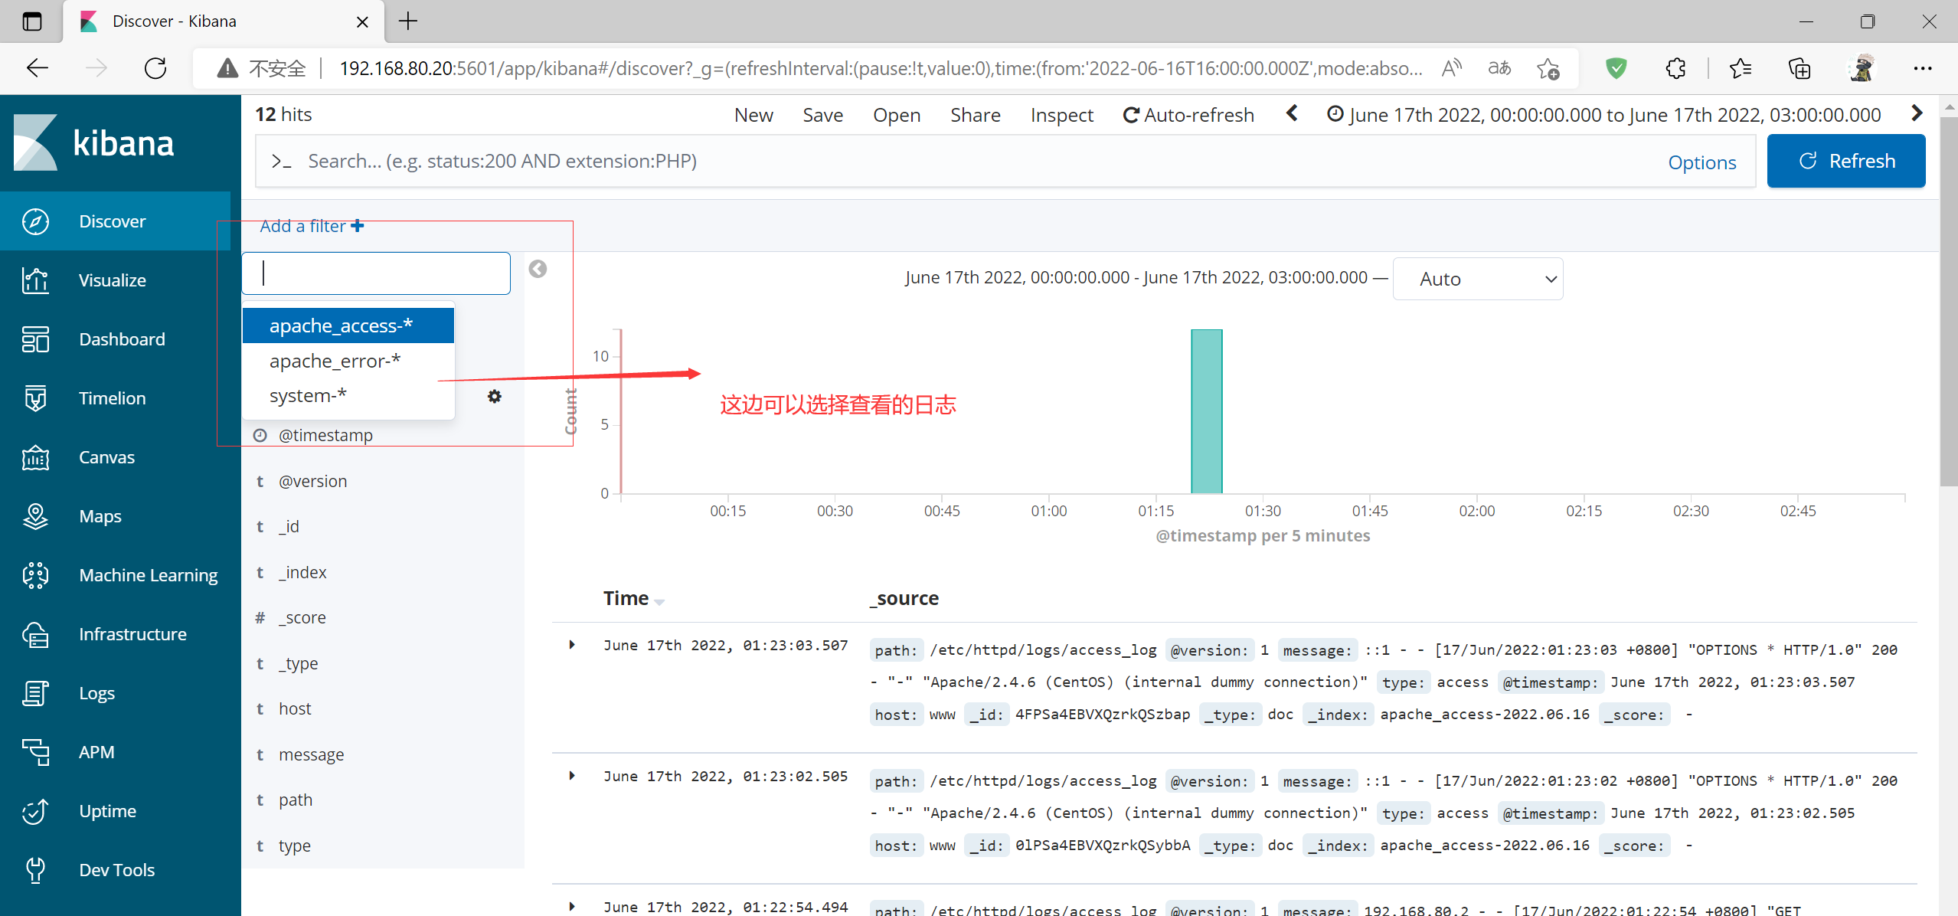The width and height of the screenshot is (1958, 916).
Task: Go back in the browser
Action: point(38,68)
